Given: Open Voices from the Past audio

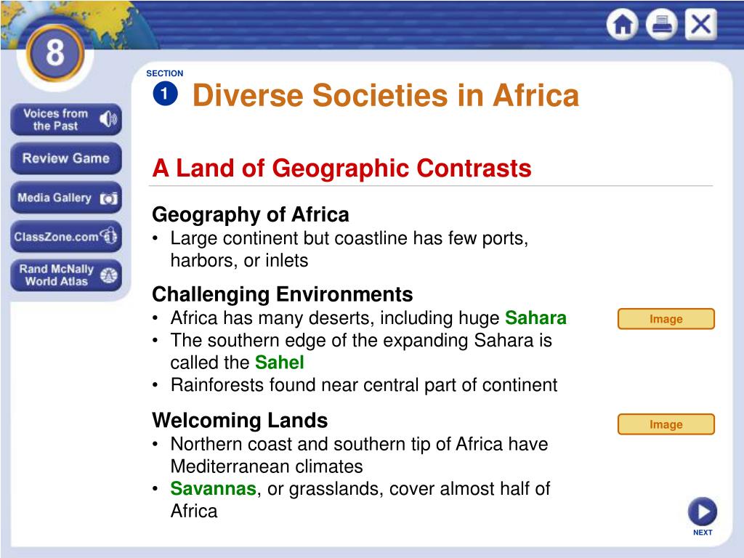Looking at the screenshot, I should tap(66, 120).
